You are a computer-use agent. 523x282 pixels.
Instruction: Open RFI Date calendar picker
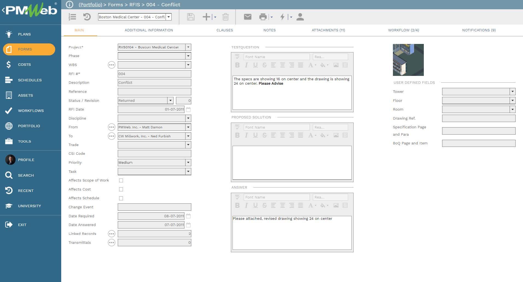point(188,109)
